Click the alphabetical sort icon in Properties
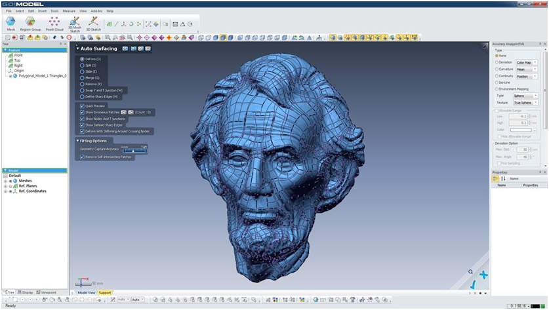The height and width of the screenshot is (310, 549). pyautogui.click(x=503, y=178)
